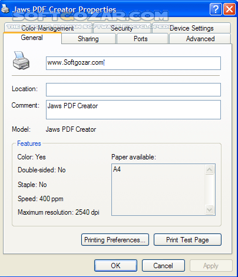Click the question mark help button
Viewport: 238px width, 277px height.
(x=216, y=9)
